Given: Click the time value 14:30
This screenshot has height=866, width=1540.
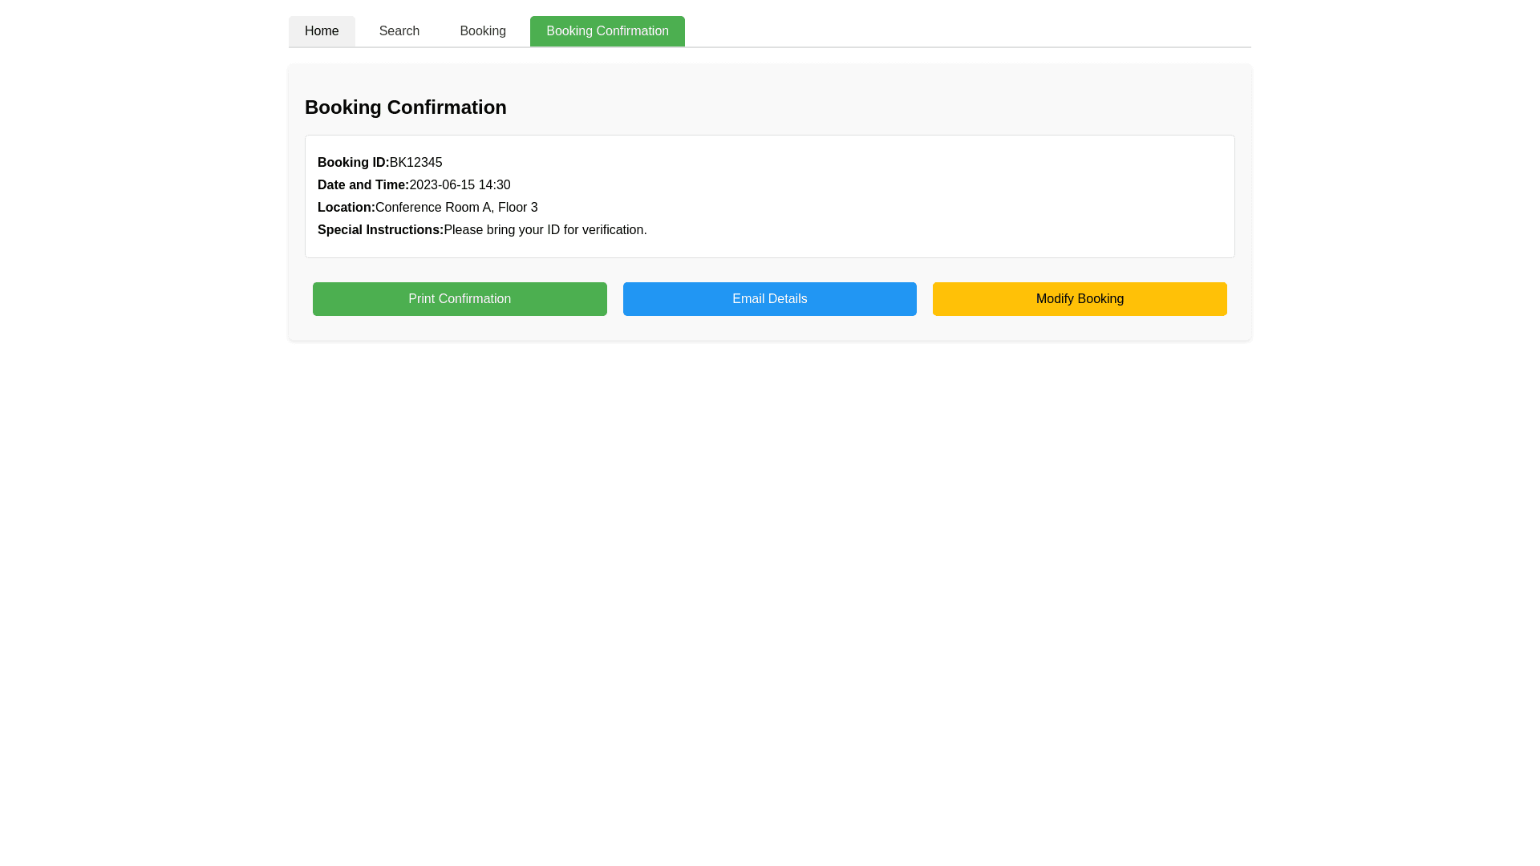Looking at the screenshot, I should click(494, 185).
